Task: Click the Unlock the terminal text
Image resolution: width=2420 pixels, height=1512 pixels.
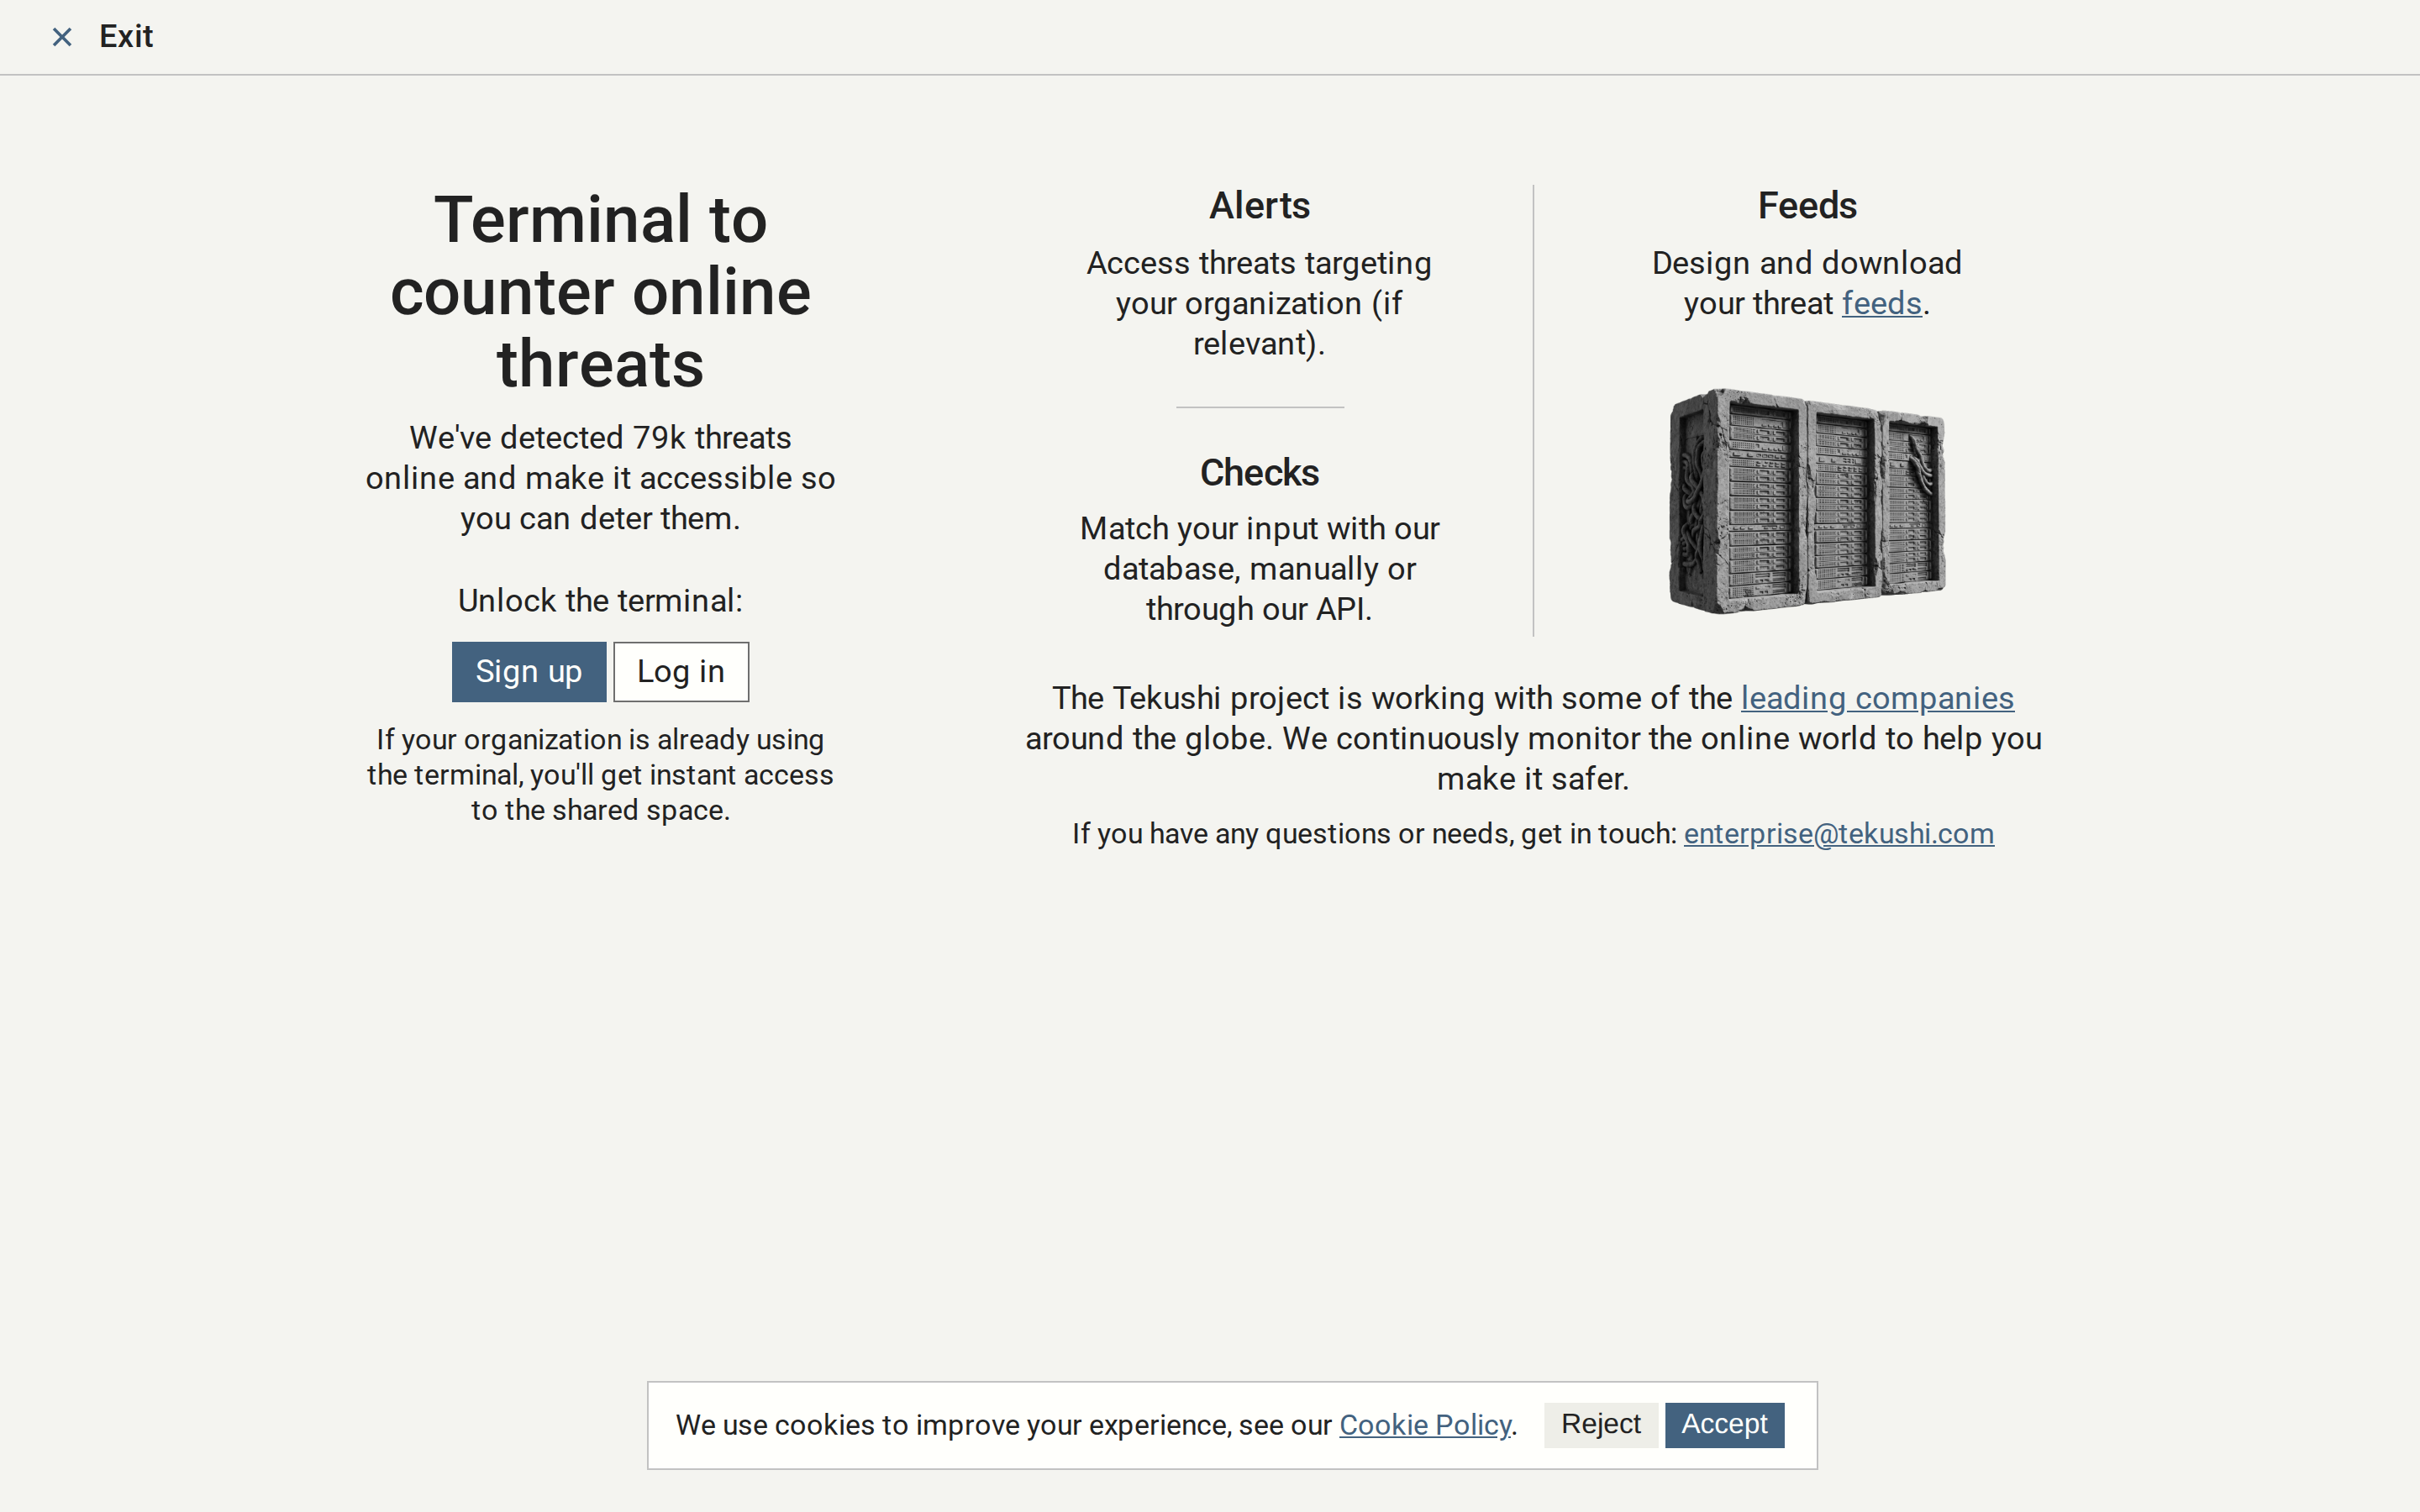Action: (600, 601)
